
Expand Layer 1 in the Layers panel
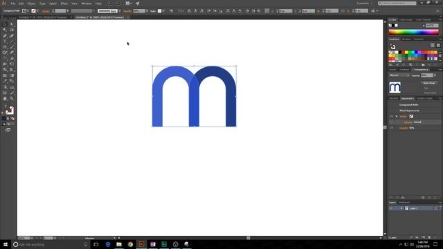point(401,208)
